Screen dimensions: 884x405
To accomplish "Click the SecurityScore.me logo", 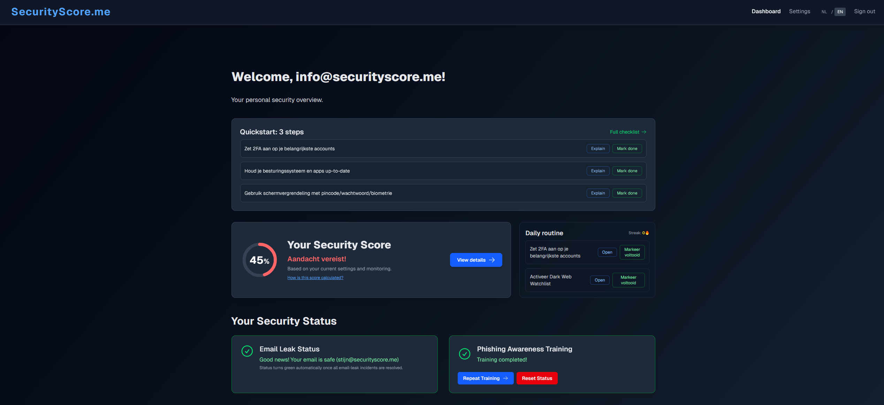I will [61, 11].
